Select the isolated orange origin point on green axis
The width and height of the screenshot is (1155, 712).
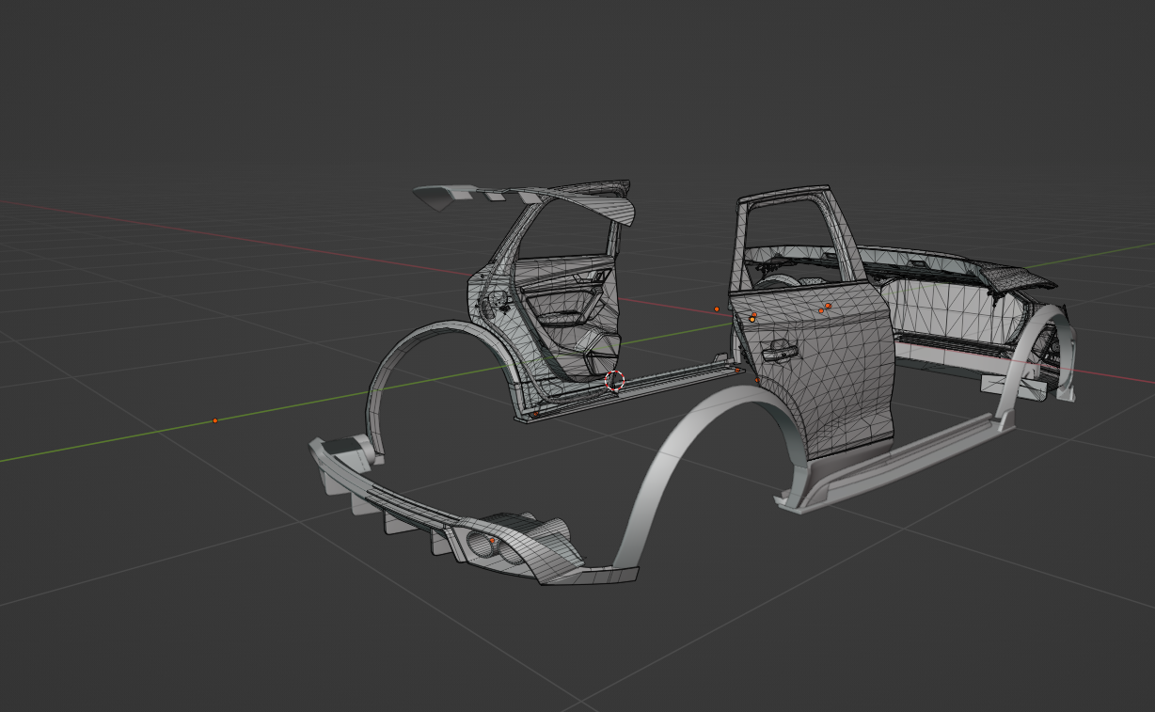(215, 420)
